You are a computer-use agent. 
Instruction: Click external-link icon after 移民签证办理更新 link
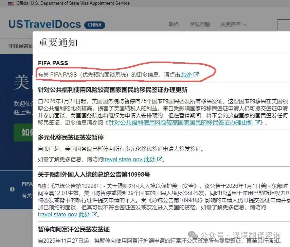click(x=257, y=122)
